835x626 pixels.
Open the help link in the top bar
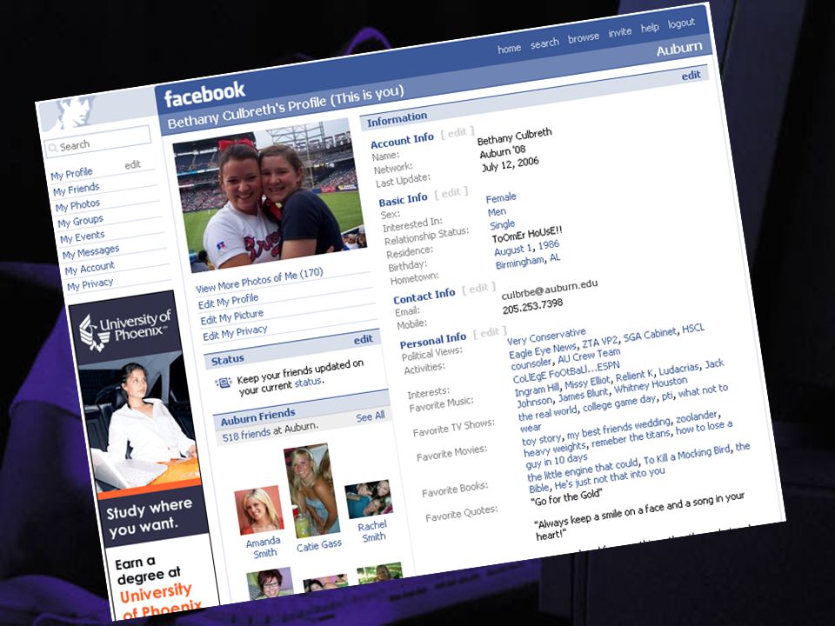click(650, 28)
